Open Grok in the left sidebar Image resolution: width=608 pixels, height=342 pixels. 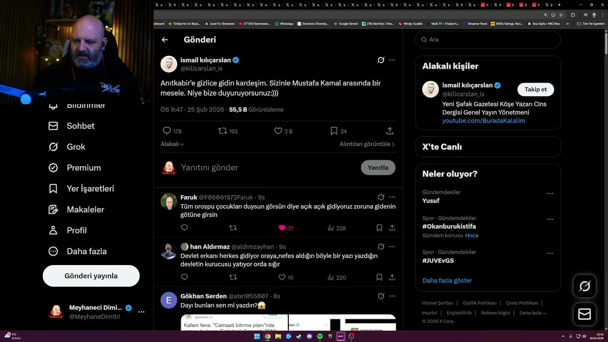(x=66, y=147)
